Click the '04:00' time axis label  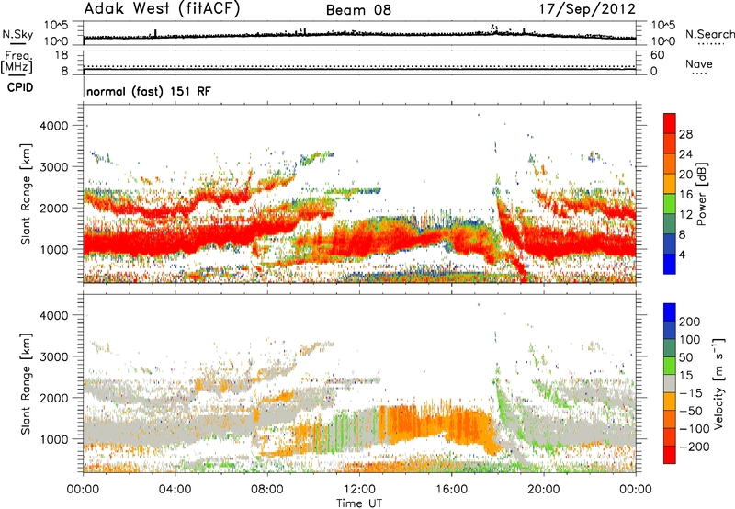click(x=175, y=490)
